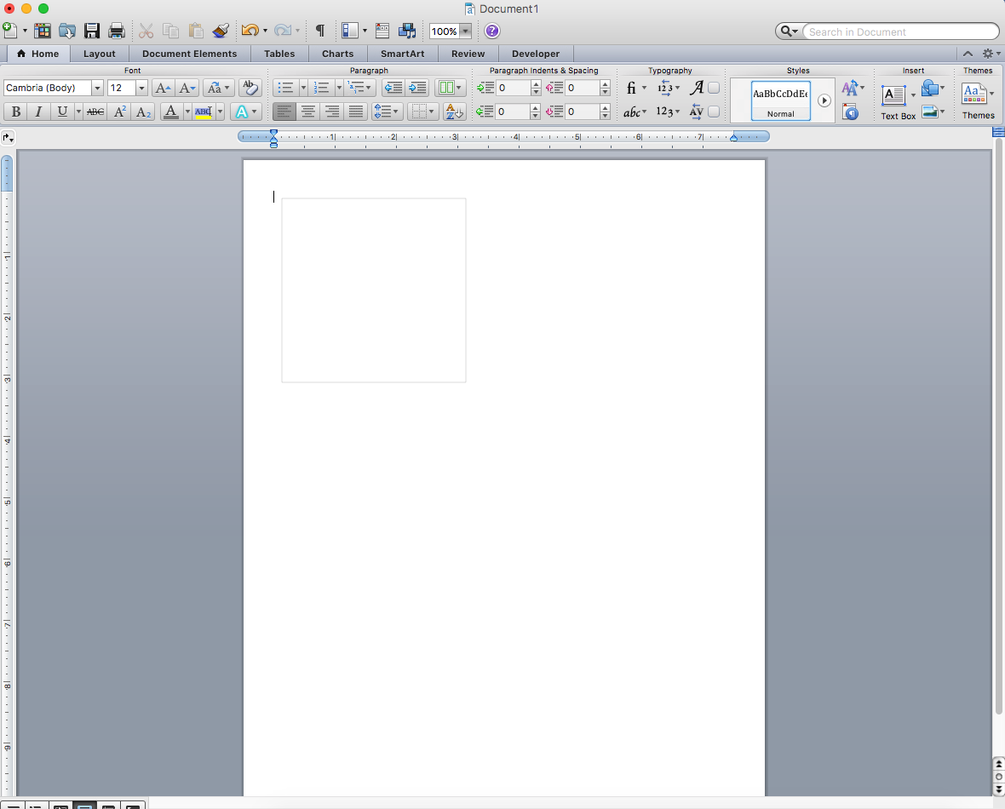Open Manage Styles icon below Change Styles

851,112
